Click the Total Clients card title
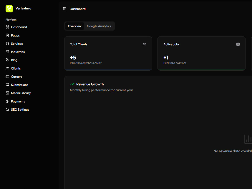The image size is (252, 189). [x=79, y=44]
